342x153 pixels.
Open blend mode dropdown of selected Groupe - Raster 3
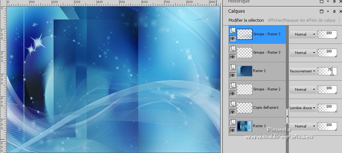click(303, 34)
